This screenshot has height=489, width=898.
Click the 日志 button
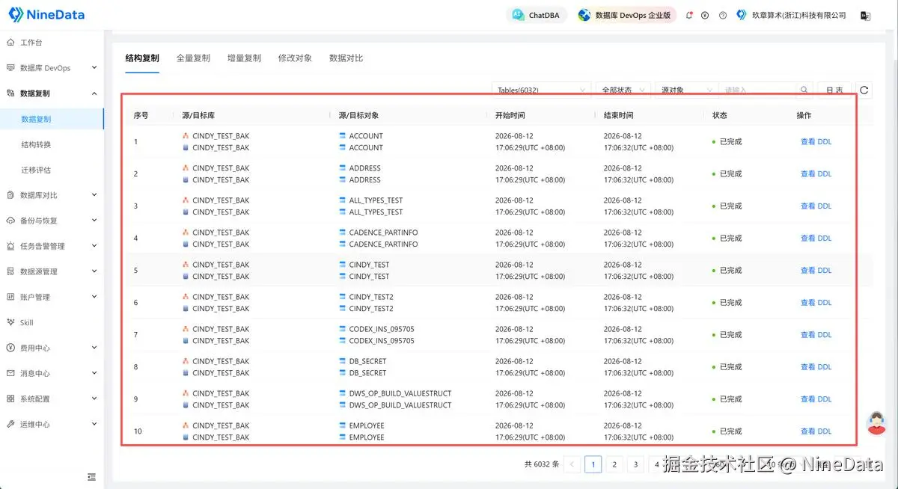(834, 90)
